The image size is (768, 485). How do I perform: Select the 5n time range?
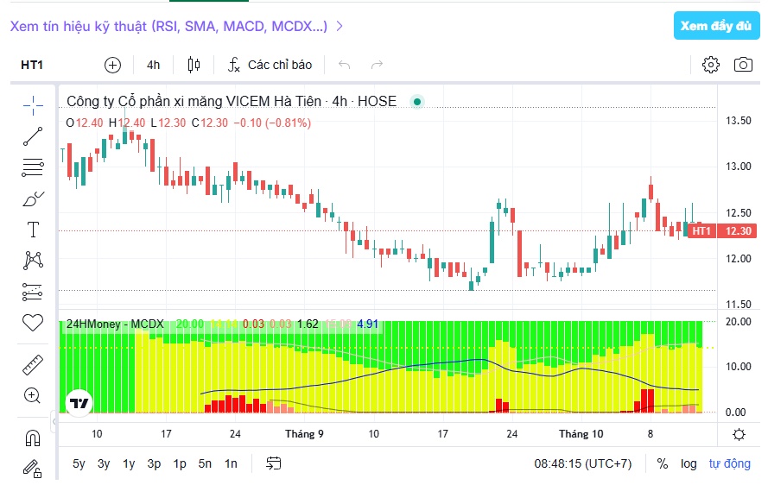[x=205, y=463]
